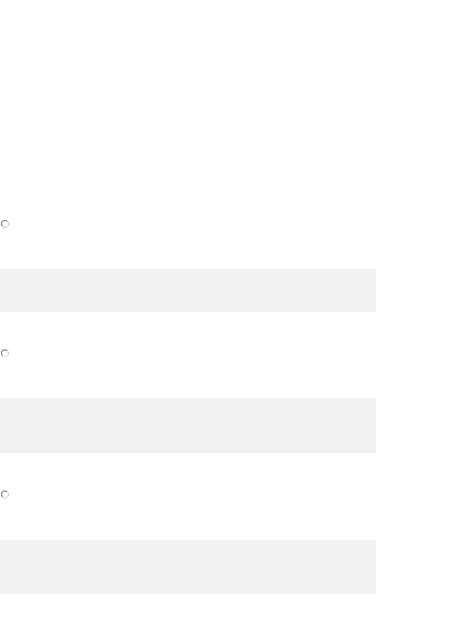Screen dimensions: 451x617
Task: Click the first gray answer box
Action: 188,290
